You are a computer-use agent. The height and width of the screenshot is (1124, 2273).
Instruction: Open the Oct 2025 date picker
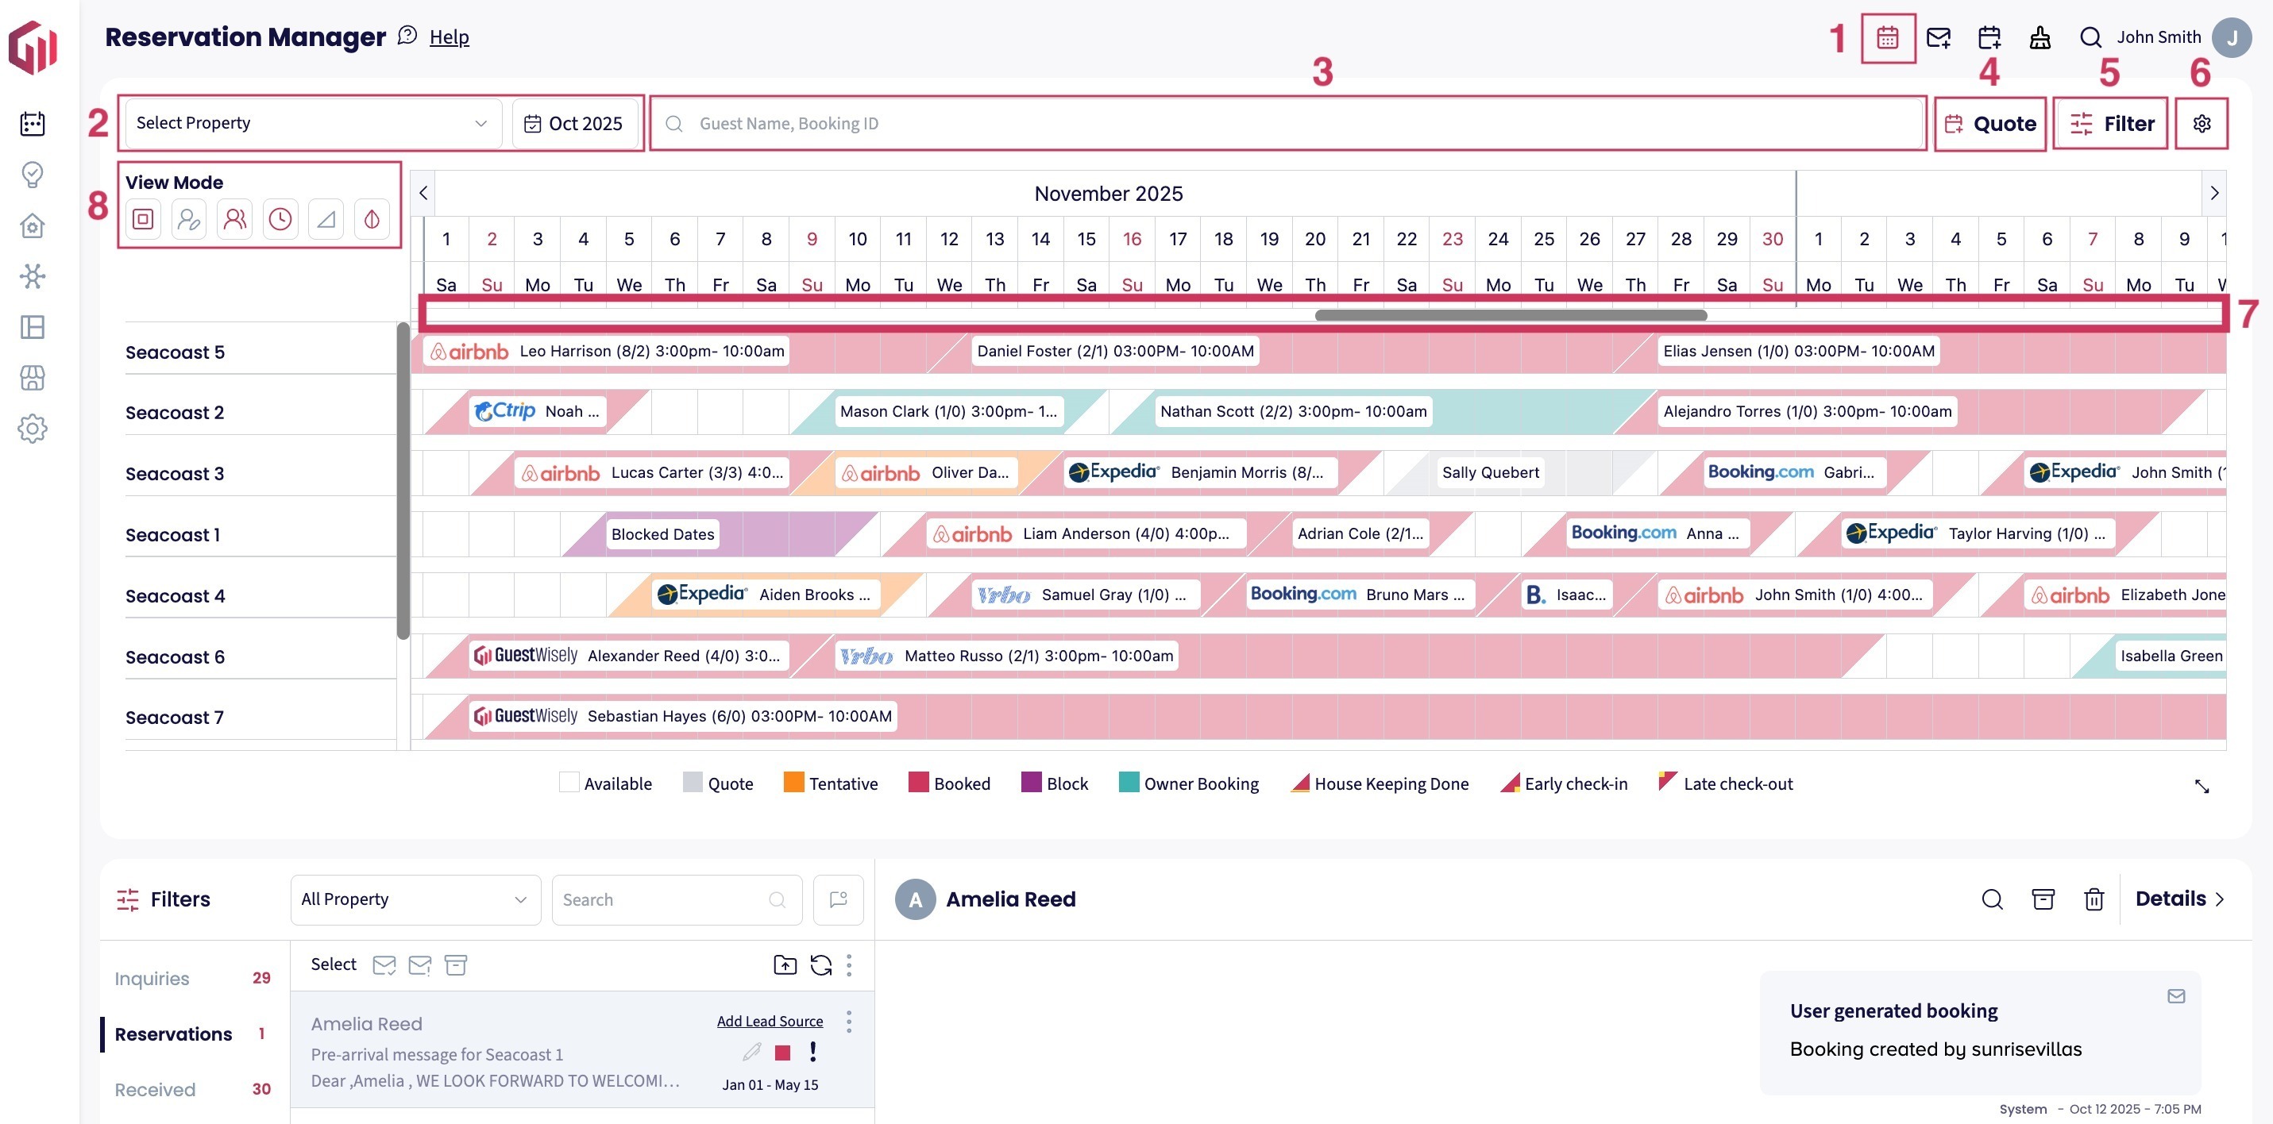point(574,124)
